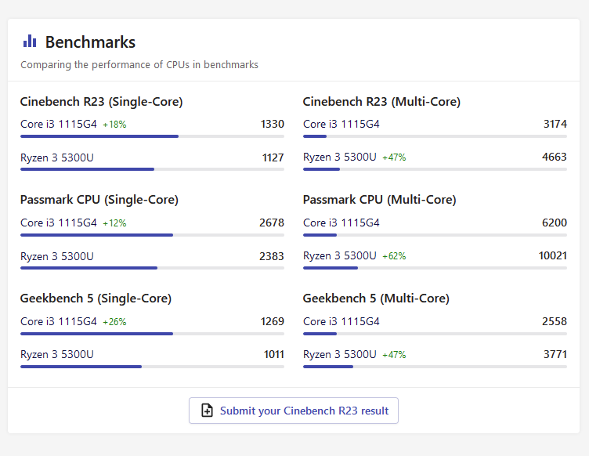Click the +26% advantage label
This screenshot has height=456, width=589.
(x=114, y=322)
